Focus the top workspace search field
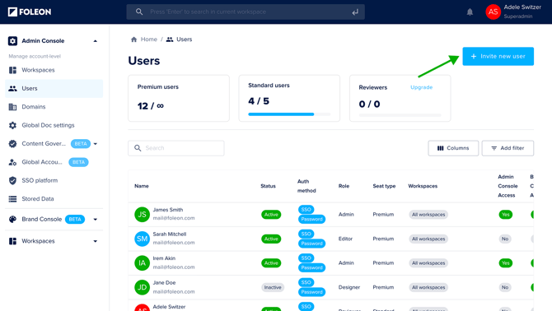Viewport: 552px width, 311px height. [x=246, y=12]
